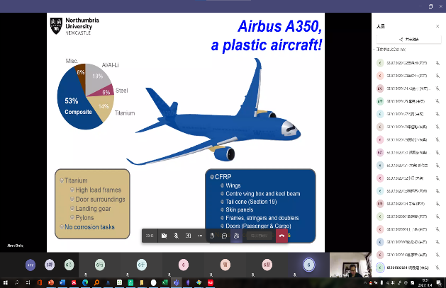446x288 pixels.
Task: Toggle the camera in the meeting toolbar
Action: tap(164, 236)
